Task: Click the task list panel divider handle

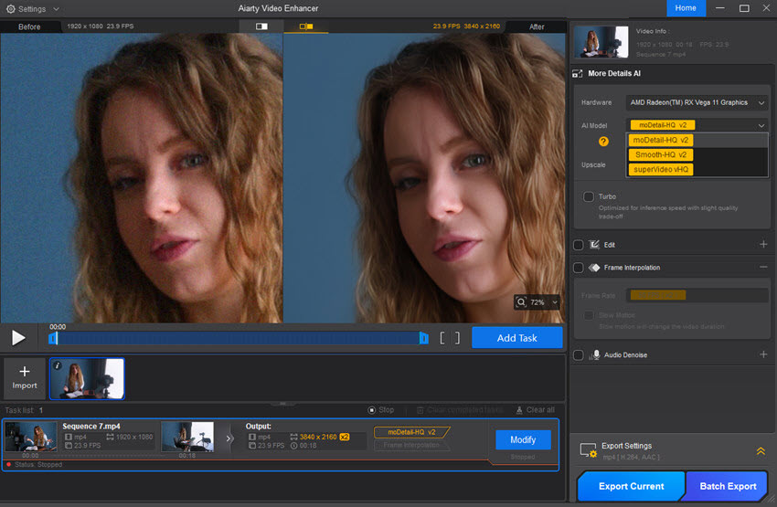Action: [283, 404]
